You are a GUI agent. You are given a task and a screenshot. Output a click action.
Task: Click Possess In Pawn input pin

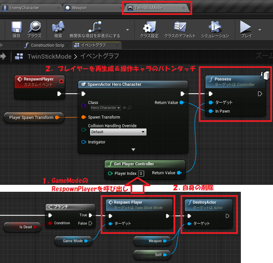pyautogui.click(x=211, y=111)
